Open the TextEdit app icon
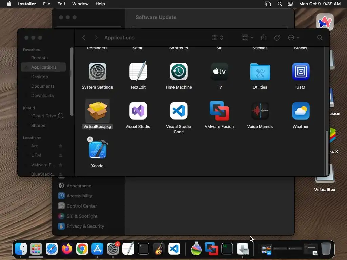The height and width of the screenshot is (260, 347). pos(138,71)
